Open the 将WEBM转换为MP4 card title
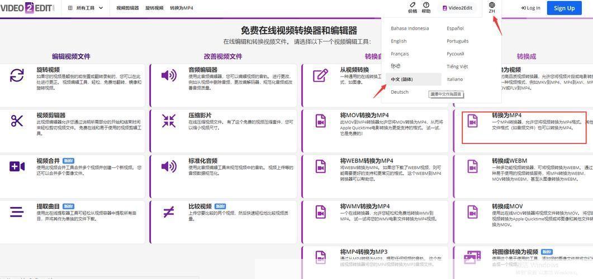 [x=367, y=161]
